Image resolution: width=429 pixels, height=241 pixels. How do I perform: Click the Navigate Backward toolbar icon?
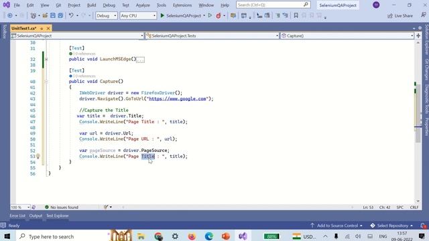coord(10,15)
